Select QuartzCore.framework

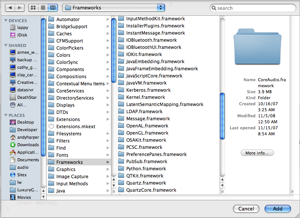(168, 190)
